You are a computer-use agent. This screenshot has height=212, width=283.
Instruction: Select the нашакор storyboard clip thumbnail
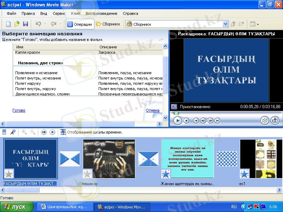click(109, 158)
